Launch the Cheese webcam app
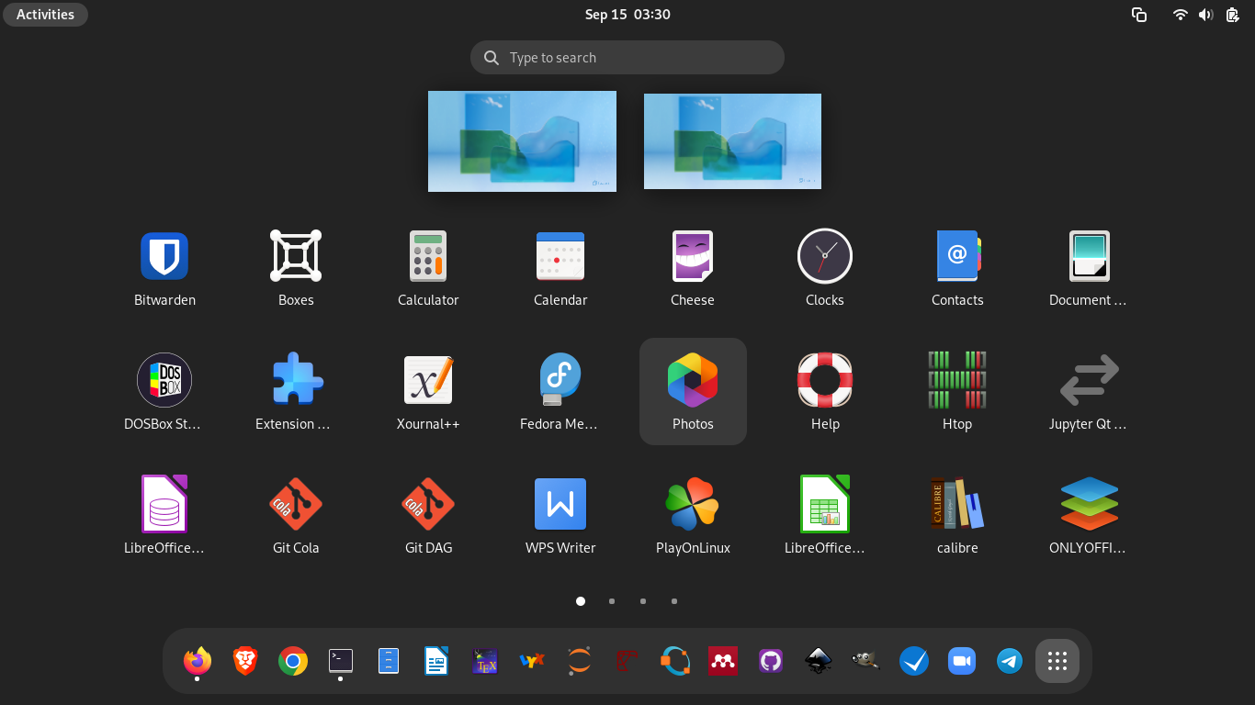The height and width of the screenshot is (705, 1255). coord(692,257)
